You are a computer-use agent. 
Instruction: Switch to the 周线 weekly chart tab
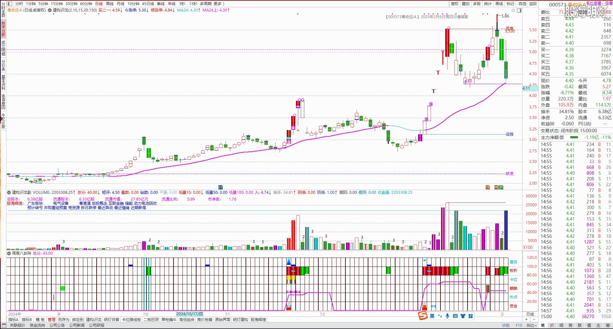point(110,4)
